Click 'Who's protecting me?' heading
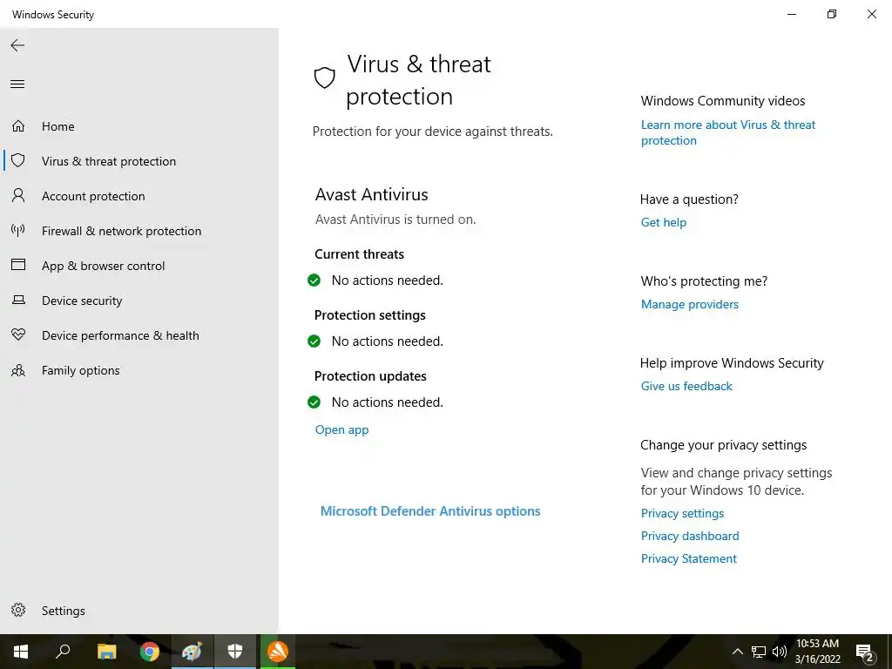The width and height of the screenshot is (892, 669). (704, 281)
